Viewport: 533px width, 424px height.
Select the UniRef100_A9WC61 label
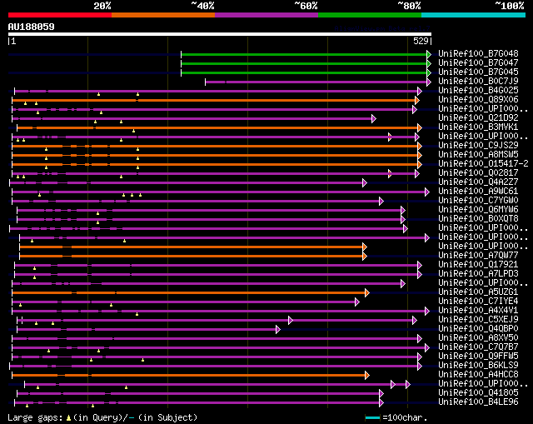click(x=478, y=192)
